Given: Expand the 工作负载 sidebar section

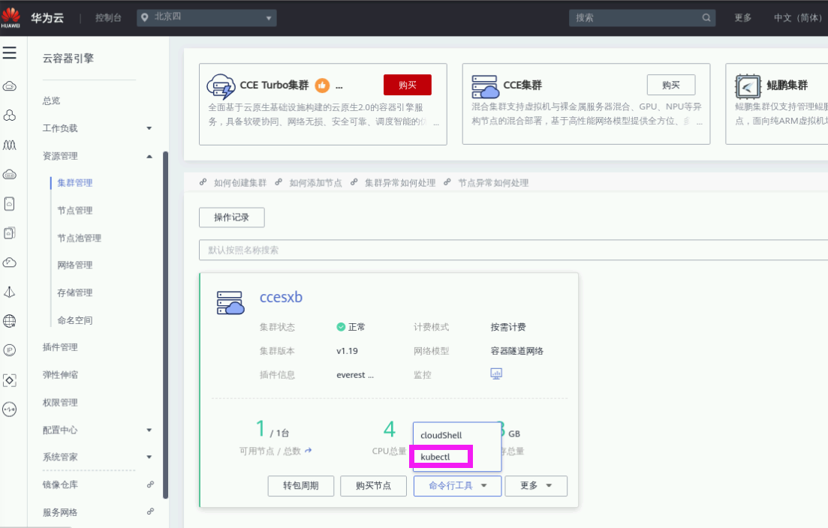Looking at the screenshot, I should [149, 128].
